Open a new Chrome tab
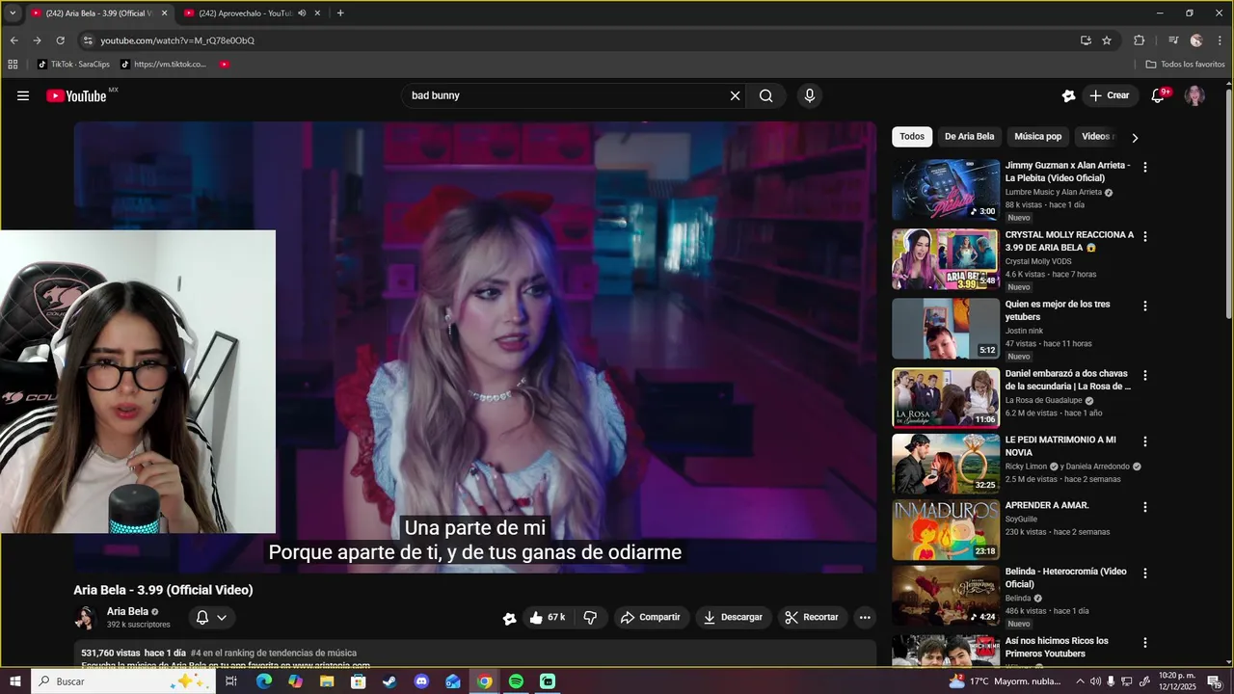Image resolution: width=1234 pixels, height=694 pixels. [340, 13]
